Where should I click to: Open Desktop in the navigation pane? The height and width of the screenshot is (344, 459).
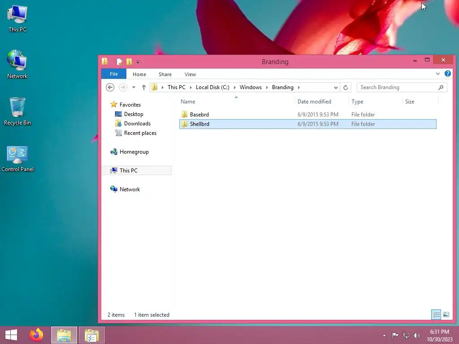click(134, 114)
